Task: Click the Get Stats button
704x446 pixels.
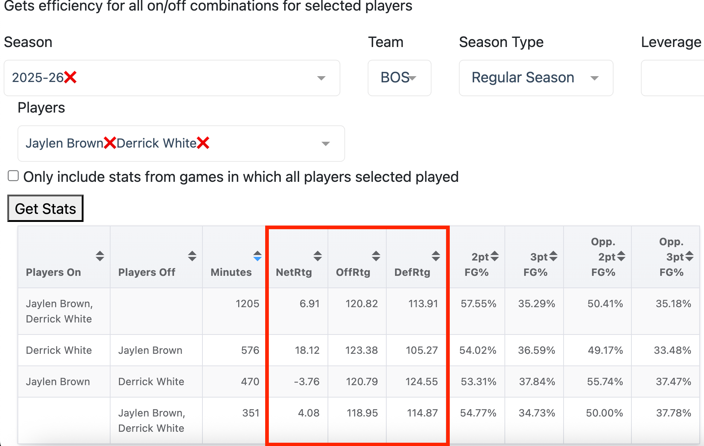Action: 46,208
